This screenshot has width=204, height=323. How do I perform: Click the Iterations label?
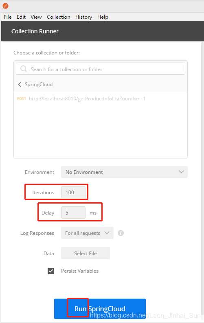(x=43, y=193)
